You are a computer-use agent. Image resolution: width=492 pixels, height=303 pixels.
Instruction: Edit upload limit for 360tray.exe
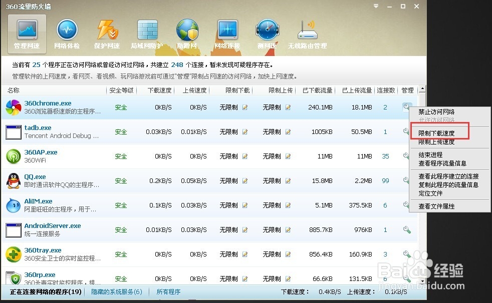click(288, 254)
